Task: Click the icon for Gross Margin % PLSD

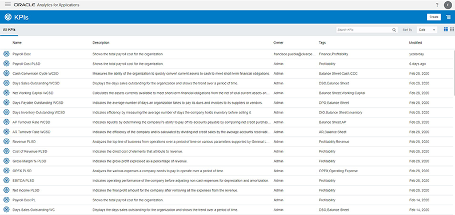Action: [6, 161]
